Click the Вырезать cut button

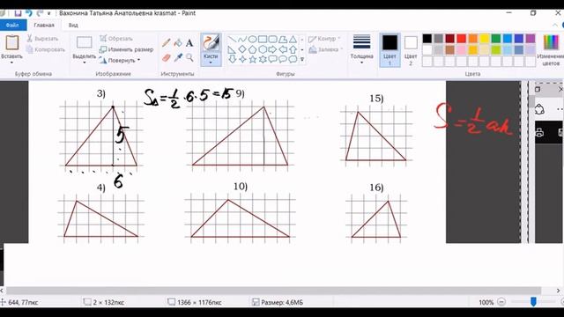tap(42, 39)
